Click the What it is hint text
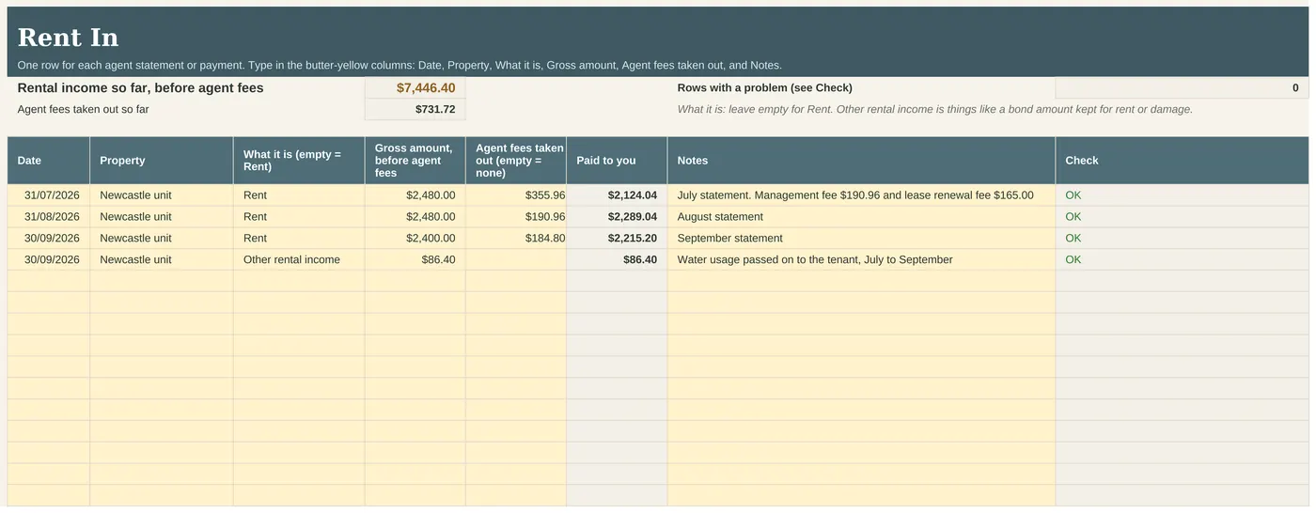 (935, 109)
